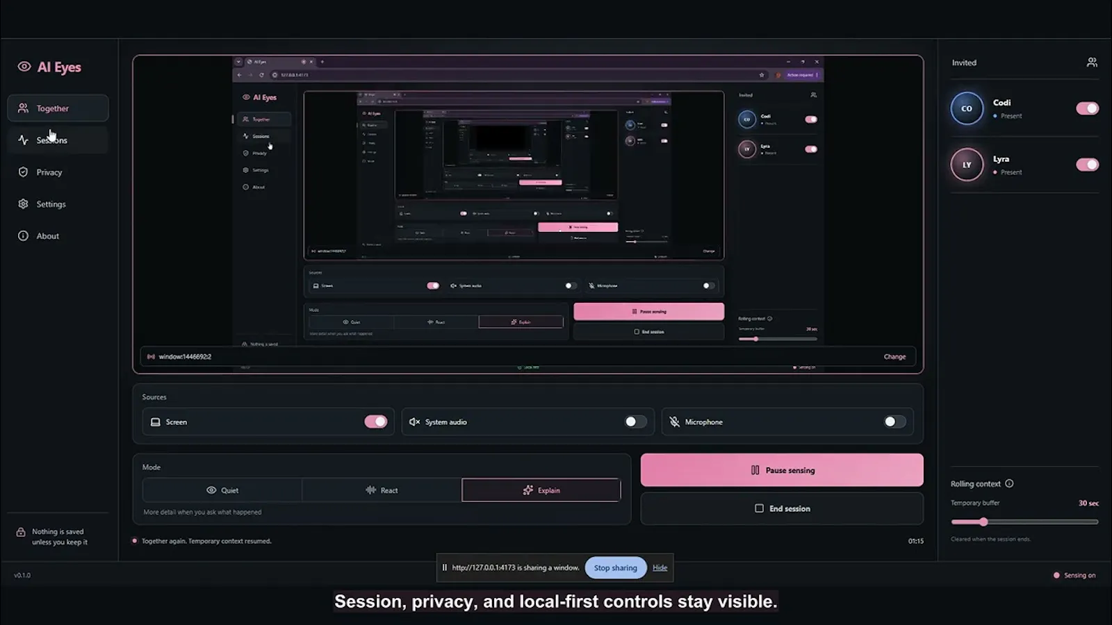Viewport: 1112px width, 625px height.
Task: Click the Hide link in sharing bar
Action: click(660, 568)
